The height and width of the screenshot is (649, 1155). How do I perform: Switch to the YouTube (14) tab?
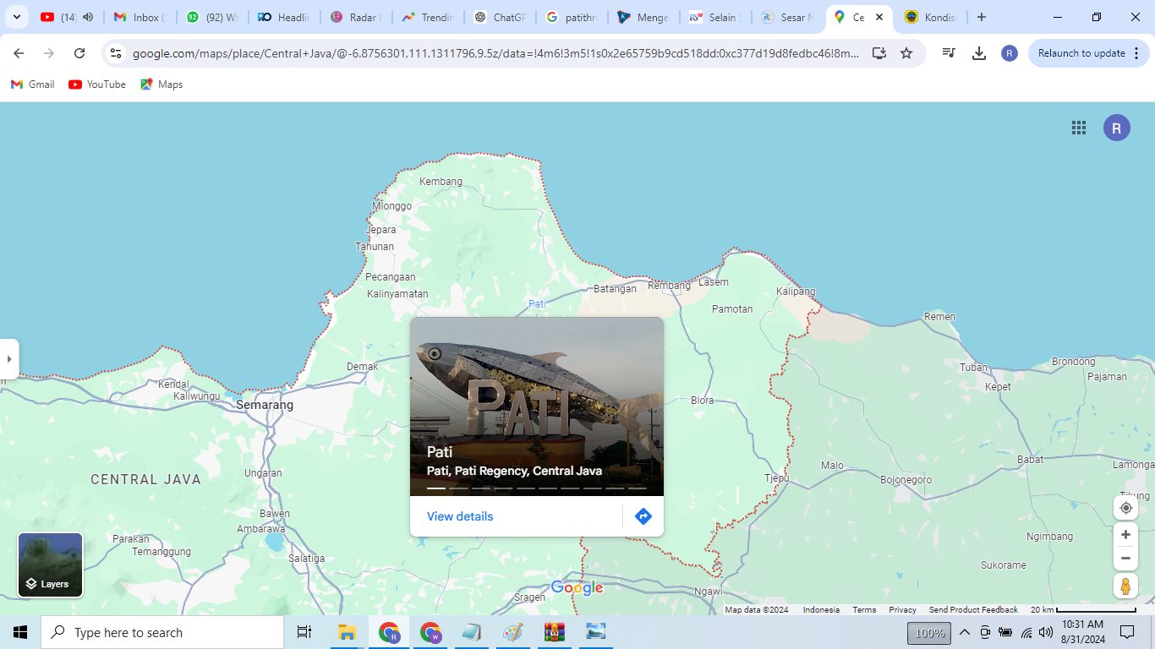(x=68, y=17)
